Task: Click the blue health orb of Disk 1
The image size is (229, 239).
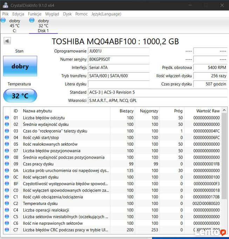Action: point(32,20)
